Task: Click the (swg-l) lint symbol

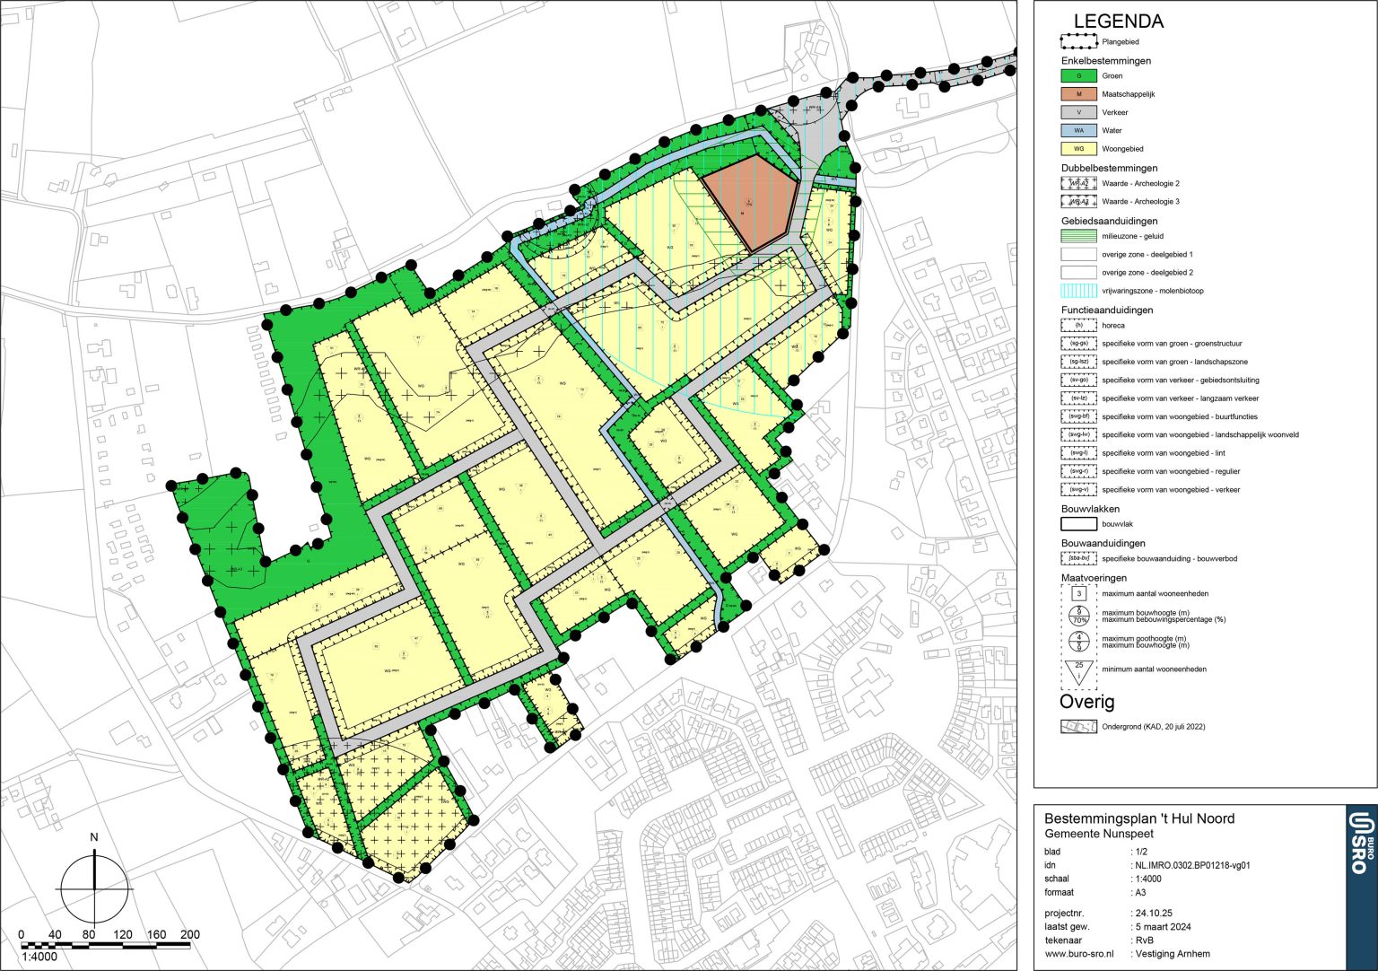Action: tap(1078, 453)
